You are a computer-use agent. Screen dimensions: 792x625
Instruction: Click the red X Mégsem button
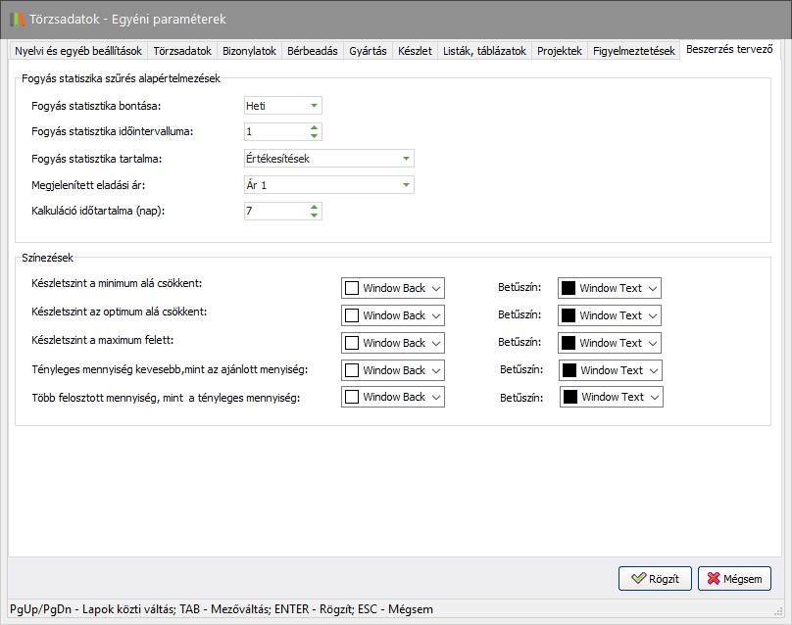click(x=734, y=579)
